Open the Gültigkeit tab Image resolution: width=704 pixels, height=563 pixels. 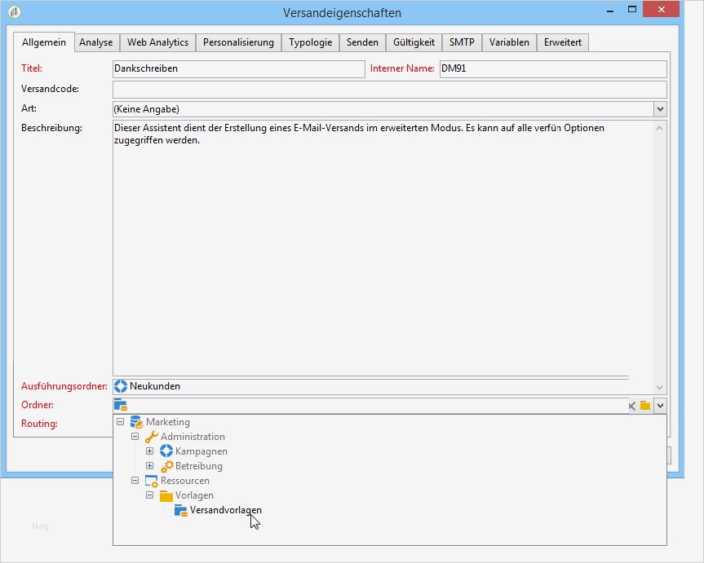[x=414, y=42]
